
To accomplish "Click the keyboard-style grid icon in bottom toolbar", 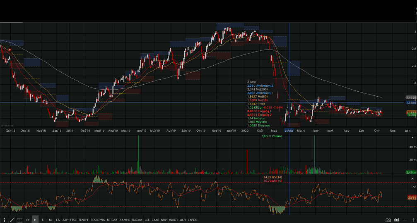I will [20, 220].
